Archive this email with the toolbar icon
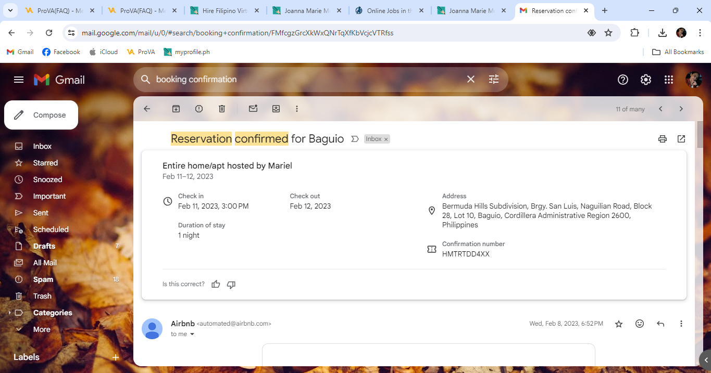This screenshot has height=373, width=711. (176, 109)
